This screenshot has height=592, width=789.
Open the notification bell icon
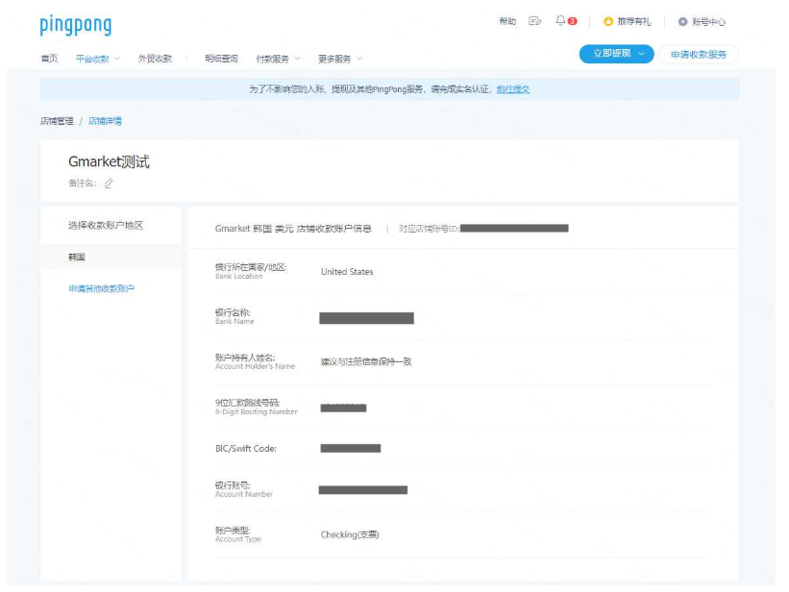(560, 20)
